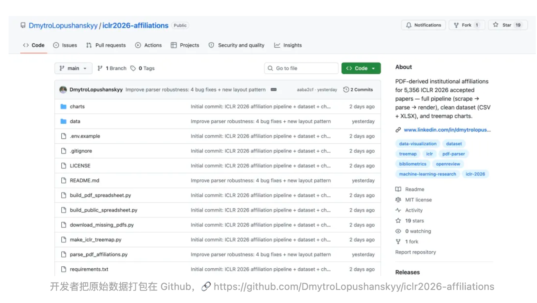Open the LICENSE file

pyautogui.click(x=80, y=166)
